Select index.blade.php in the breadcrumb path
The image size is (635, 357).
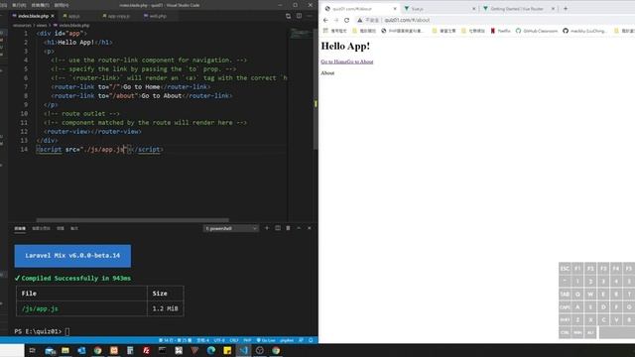(x=74, y=25)
